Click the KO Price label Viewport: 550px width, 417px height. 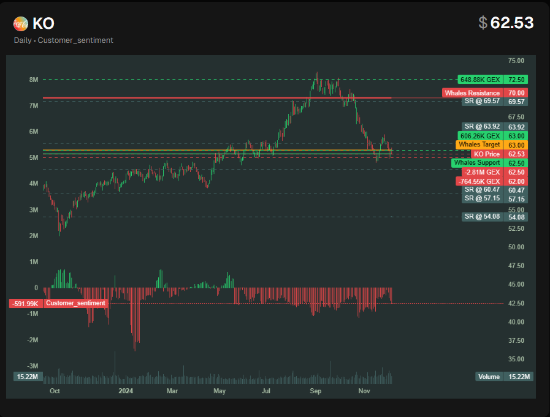[486, 154]
